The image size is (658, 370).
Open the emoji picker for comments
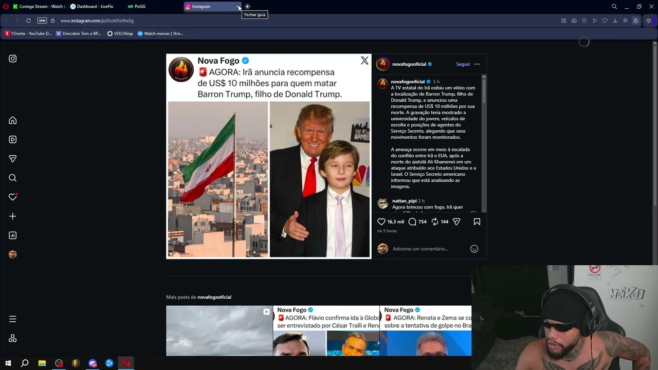pyautogui.click(x=474, y=249)
